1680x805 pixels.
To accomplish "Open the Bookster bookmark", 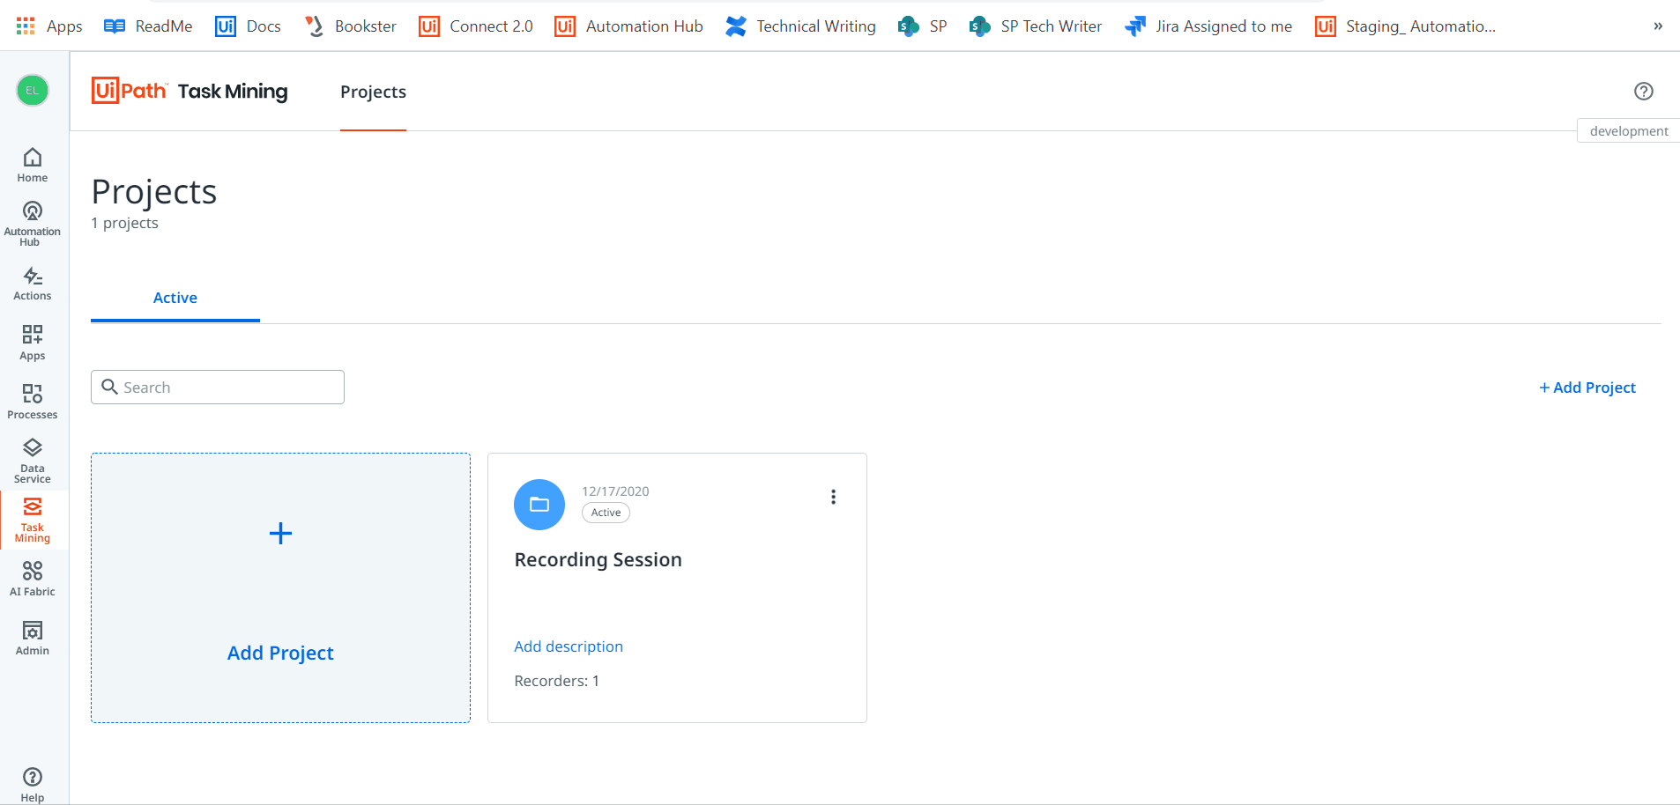I will [350, 26].
